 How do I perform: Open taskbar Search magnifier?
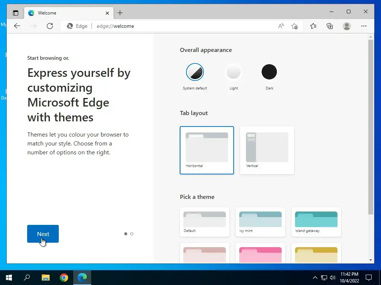27,277
